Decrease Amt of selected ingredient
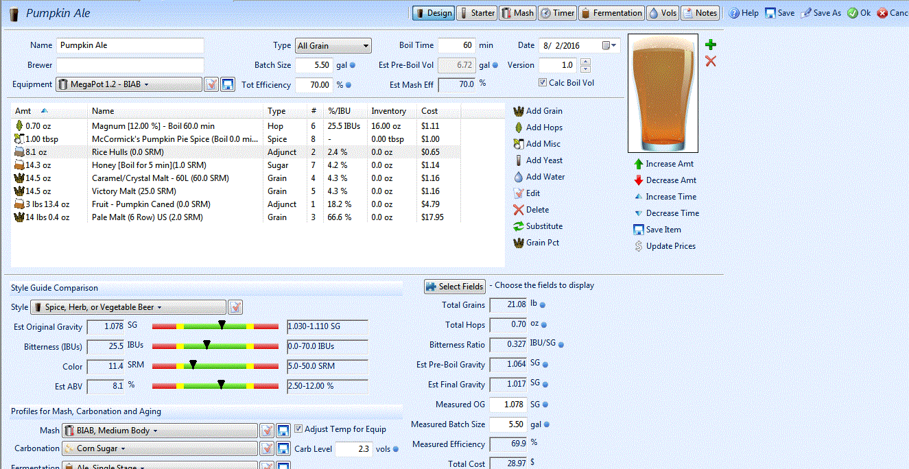 coord(665,180)
